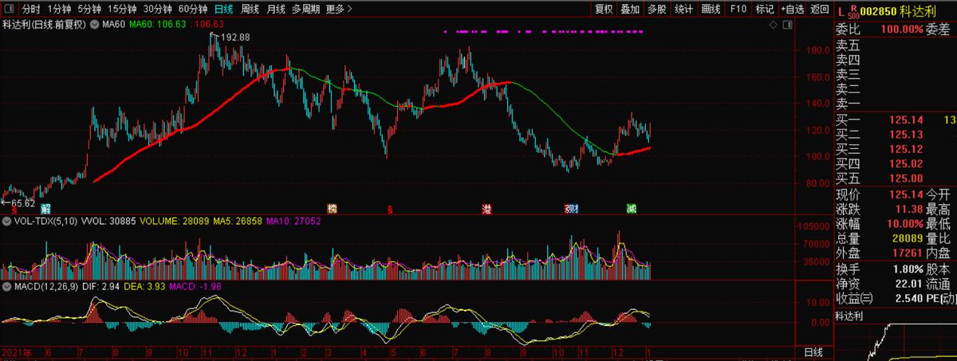Click the 标记 mark button
The image size is (957, 361).
pos(764,10)
